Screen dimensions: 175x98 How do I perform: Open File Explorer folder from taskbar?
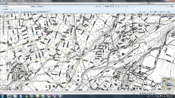pos(15,96)
